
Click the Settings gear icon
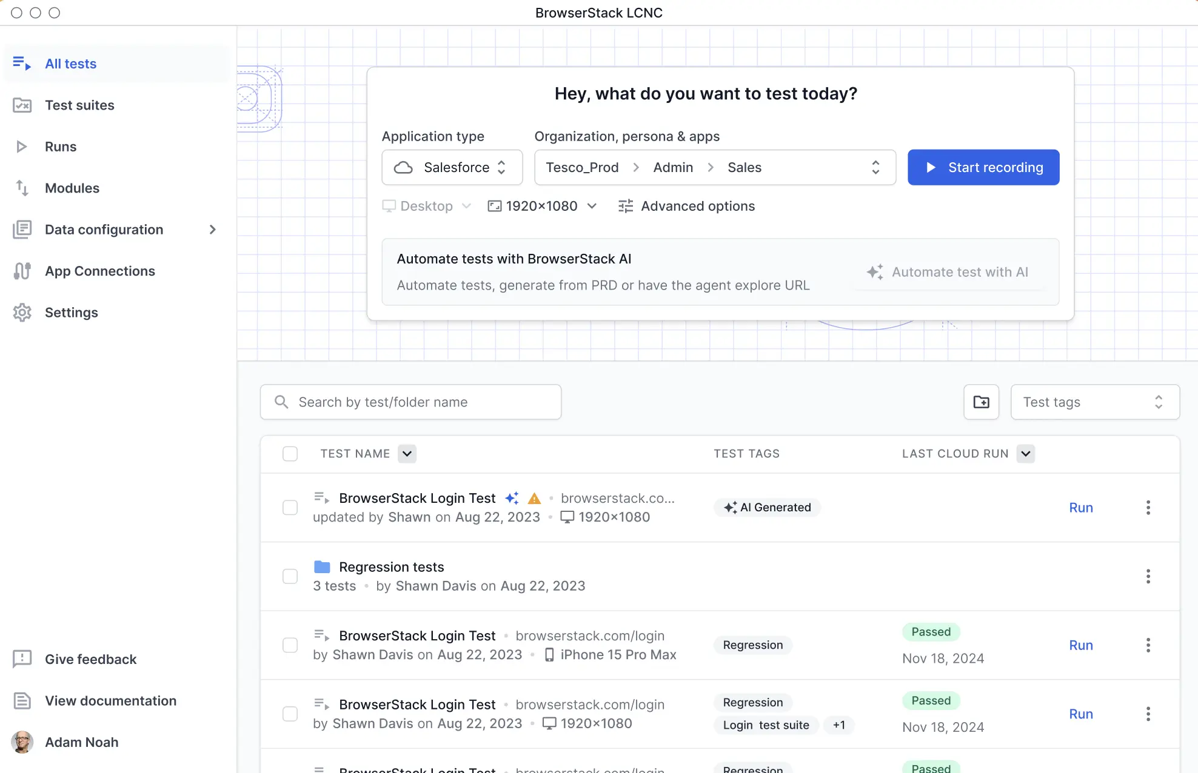pos(22,313)
